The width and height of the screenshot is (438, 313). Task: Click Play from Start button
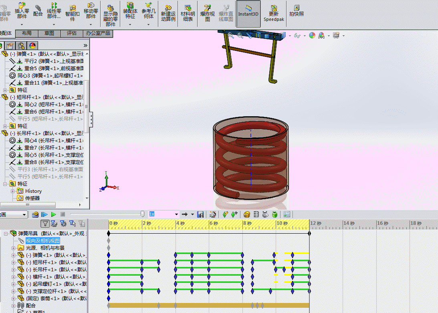click(x=44, y=214)
